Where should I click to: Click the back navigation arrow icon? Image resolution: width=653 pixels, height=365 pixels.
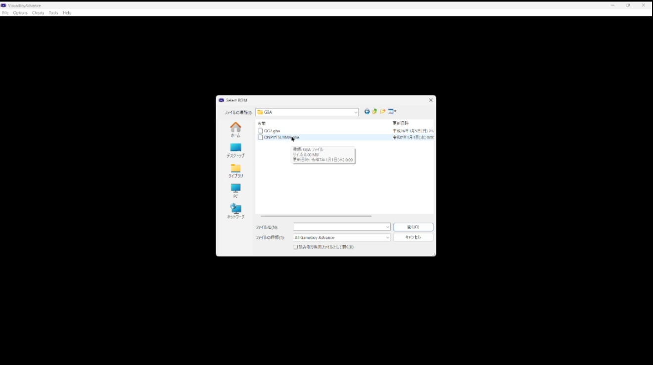click(367, 112)
